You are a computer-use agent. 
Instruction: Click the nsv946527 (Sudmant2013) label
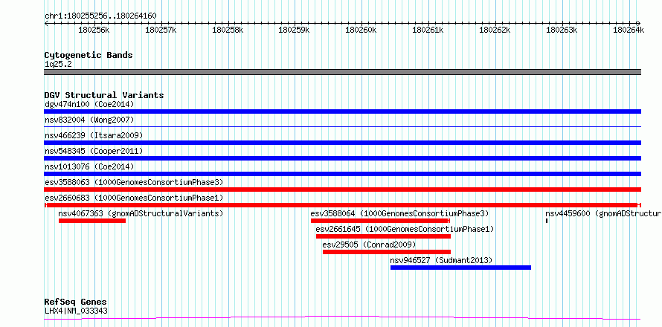(441, 260)
